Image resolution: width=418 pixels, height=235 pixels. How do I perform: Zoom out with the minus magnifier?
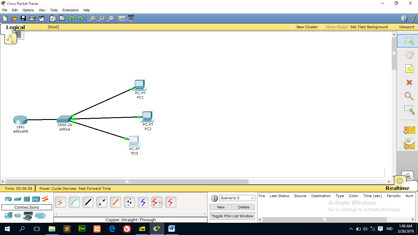(x=110, y=18)
